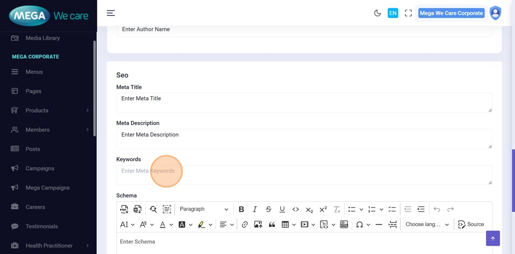Open the Paragraph heading dropdown
Viewport: 515px width, 254px height.
[x=204, y=209]
